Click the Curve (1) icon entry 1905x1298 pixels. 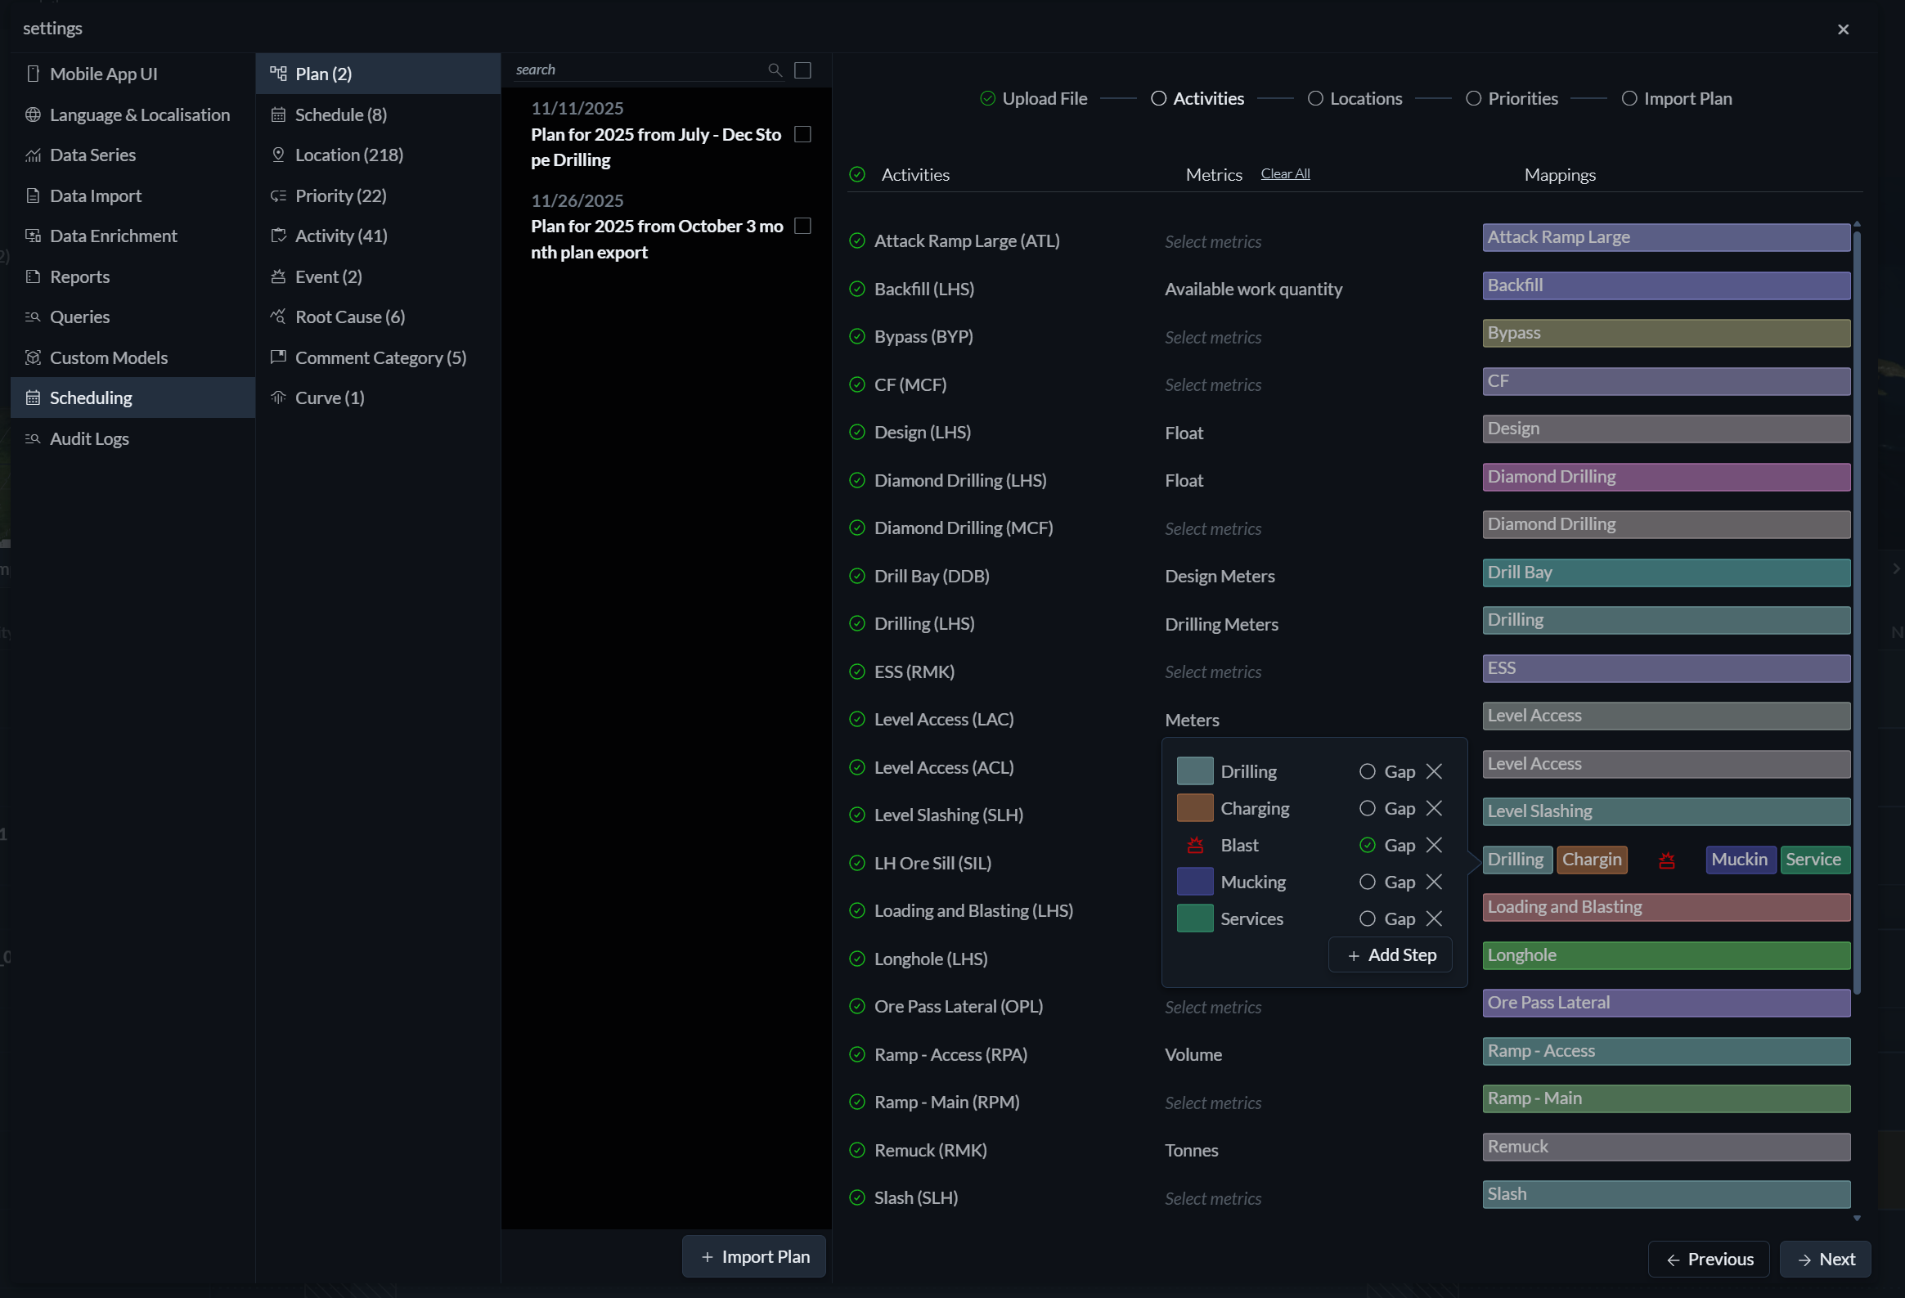tap(278, 397)
